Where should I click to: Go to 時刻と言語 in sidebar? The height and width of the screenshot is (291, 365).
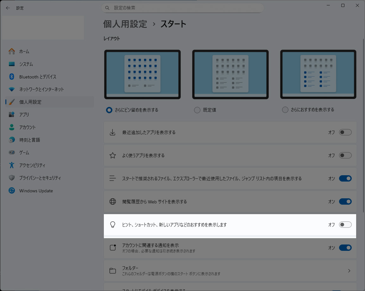29,140
